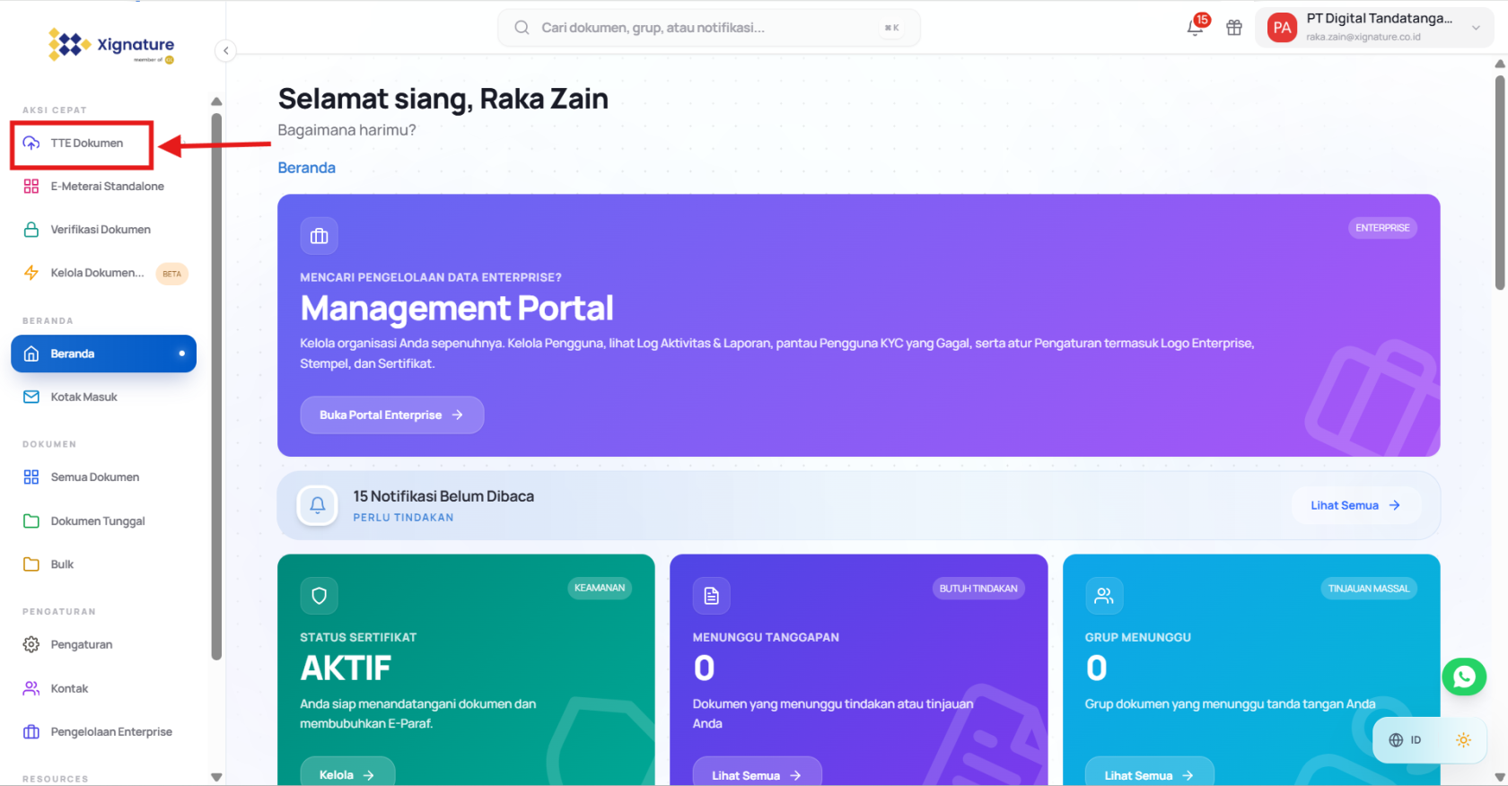Open WhatsApp chat support bubble
The image size is (1508, 786).
(1464, 677)
